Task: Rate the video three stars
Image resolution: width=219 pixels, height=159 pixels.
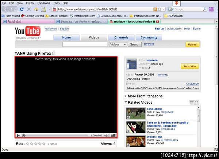Action: click(x=36, y=144)
